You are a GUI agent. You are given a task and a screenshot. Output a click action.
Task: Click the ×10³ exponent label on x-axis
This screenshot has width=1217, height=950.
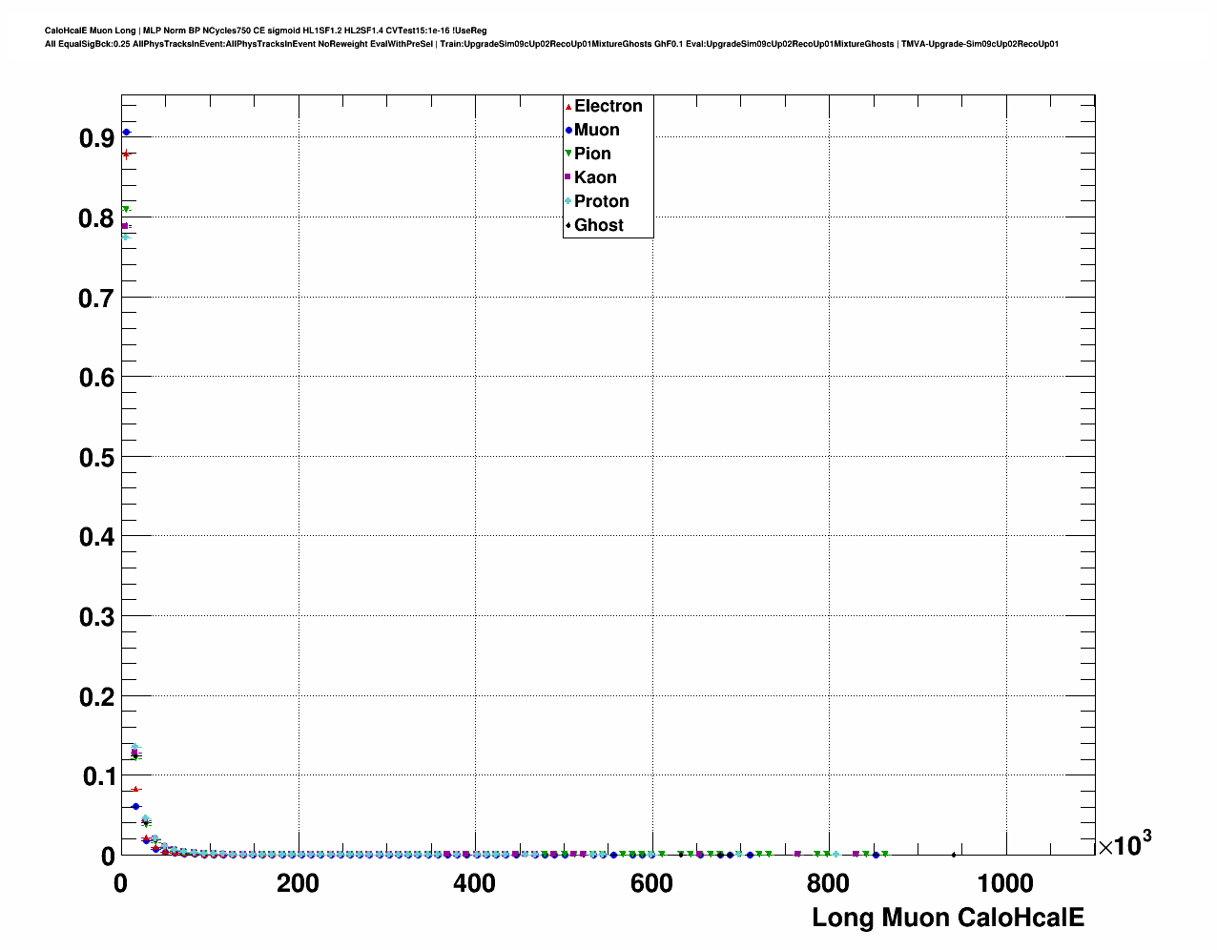tap(1124, 844)
